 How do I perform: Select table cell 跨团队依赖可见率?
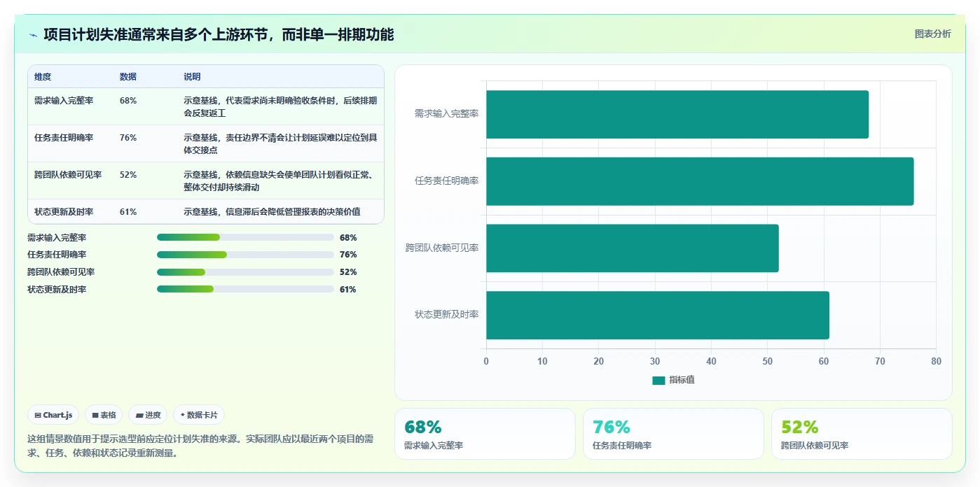click(68, 175)
